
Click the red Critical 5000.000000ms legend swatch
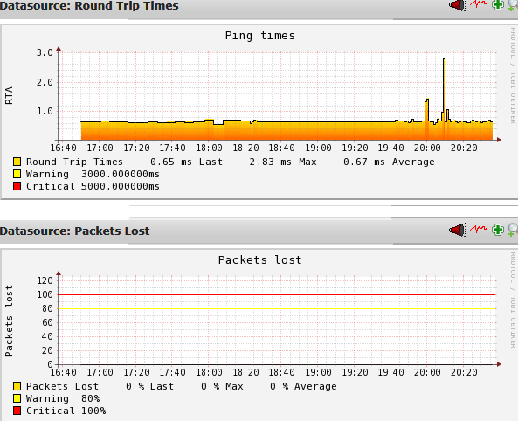click(x=17, y=186)
